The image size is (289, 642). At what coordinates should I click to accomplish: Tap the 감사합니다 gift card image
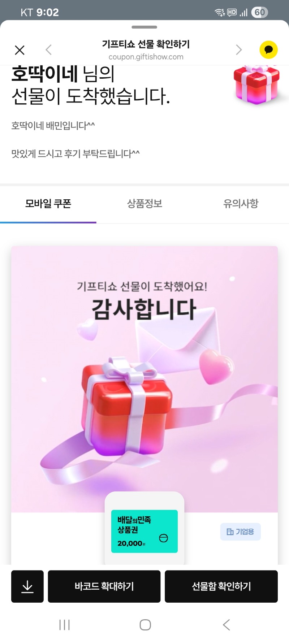pos(144,379)
